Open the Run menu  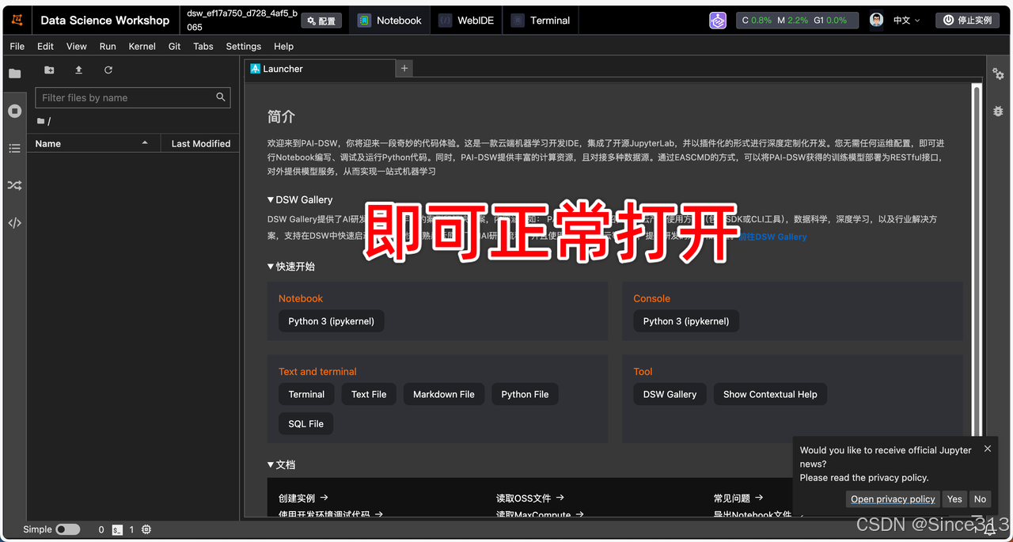pos(108,46)
